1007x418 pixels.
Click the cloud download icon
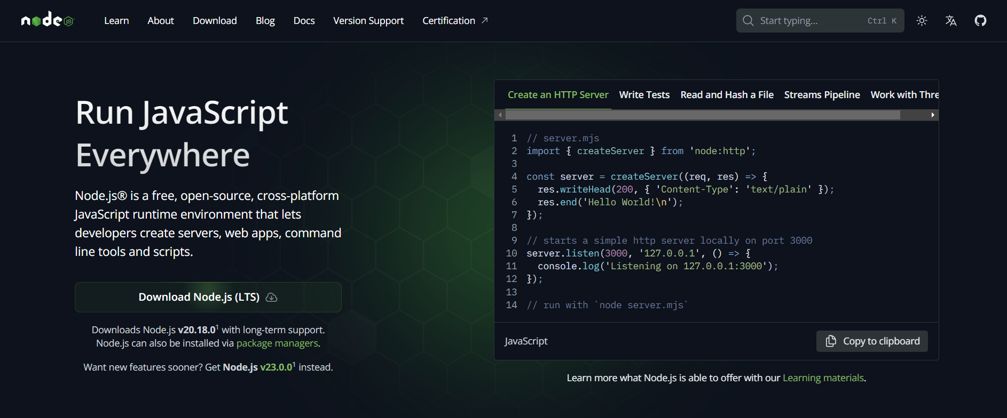tap(271, 297)
